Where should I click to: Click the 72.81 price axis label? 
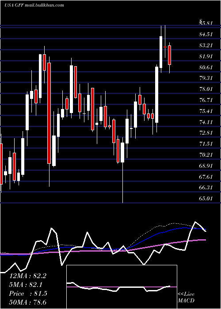pyautogui.click(x=206, y=132)
